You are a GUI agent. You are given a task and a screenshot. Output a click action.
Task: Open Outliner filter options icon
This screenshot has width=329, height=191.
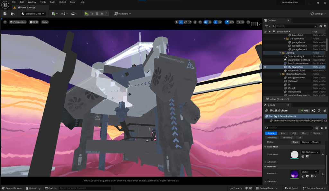[x=268, y=26]
